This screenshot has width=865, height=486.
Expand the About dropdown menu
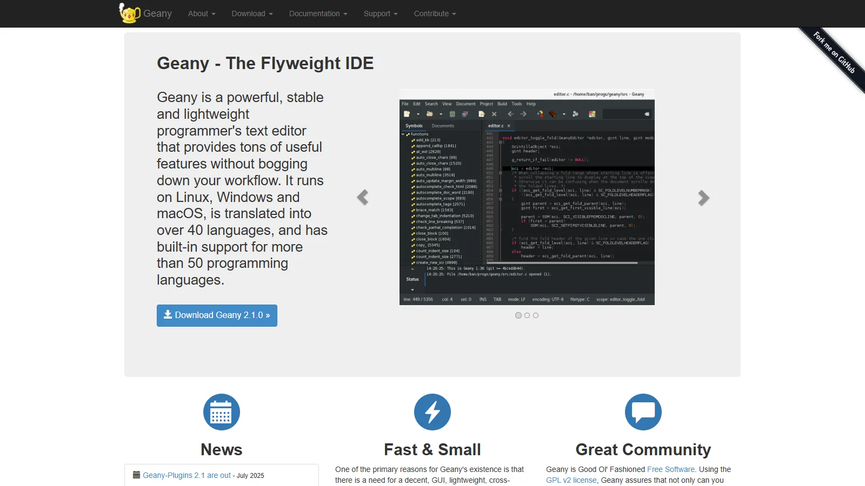click(202, 13)
